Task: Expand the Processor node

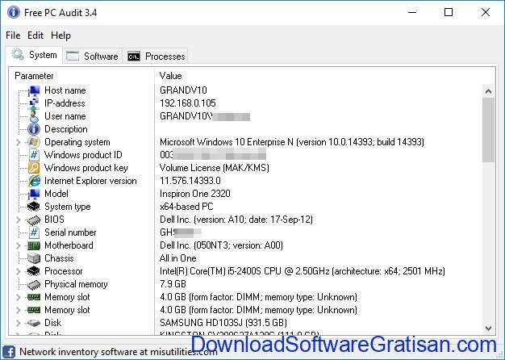Action: (18, 271)
